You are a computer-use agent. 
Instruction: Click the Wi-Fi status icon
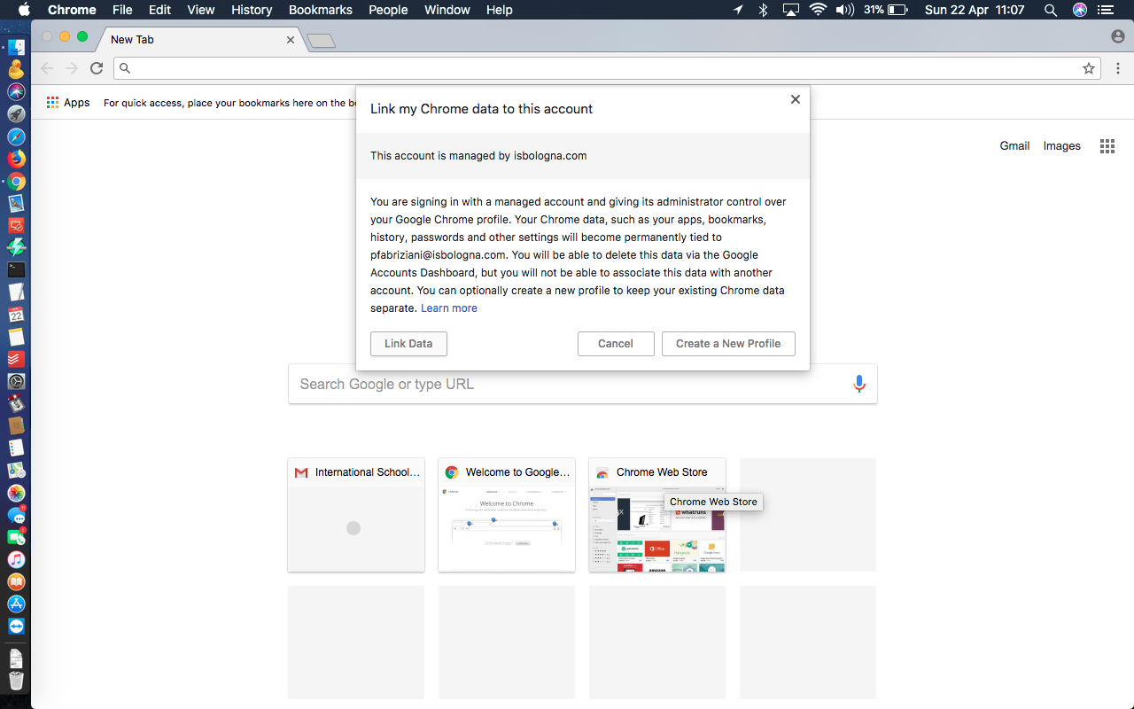[818, 10]
